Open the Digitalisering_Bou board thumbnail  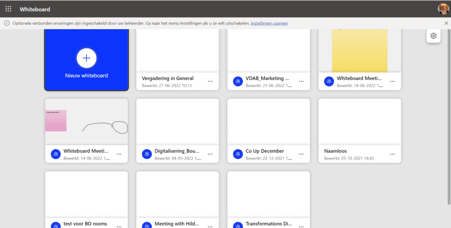tap(177, 122)
